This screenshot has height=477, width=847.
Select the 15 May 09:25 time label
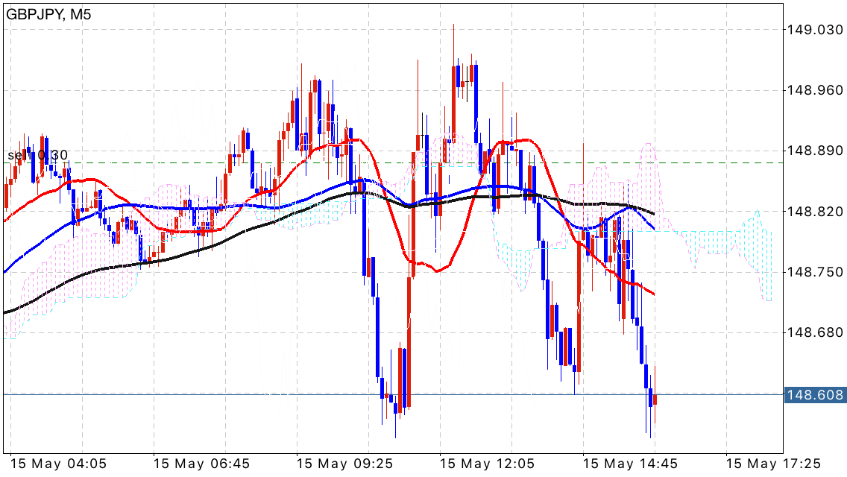click(344, 464)
